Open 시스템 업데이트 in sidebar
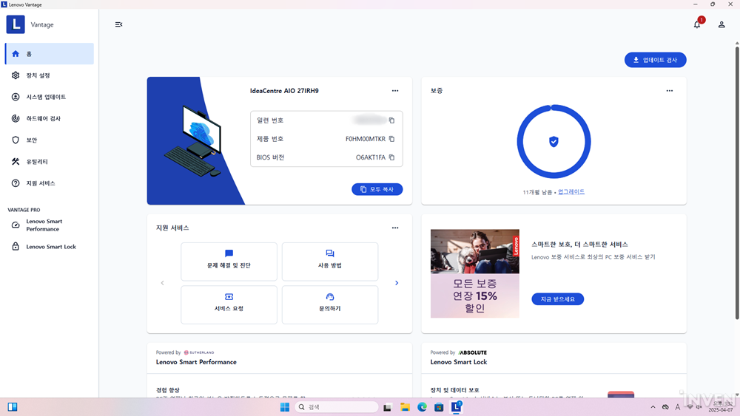 point(50,97)
